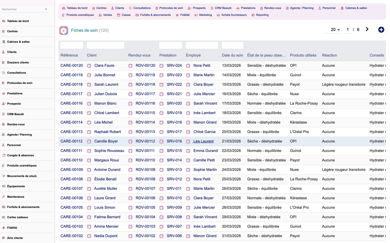Open rendez-vous link RDV-00116

point(145,103)
